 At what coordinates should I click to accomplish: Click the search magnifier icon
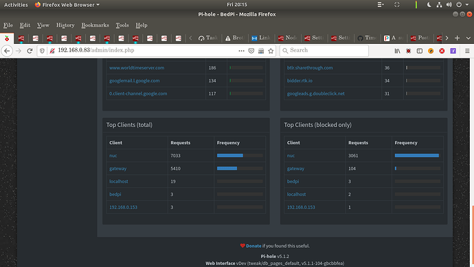285,51
